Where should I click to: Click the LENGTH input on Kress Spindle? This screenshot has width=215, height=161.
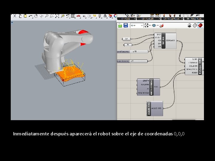[x=146, y=80]
